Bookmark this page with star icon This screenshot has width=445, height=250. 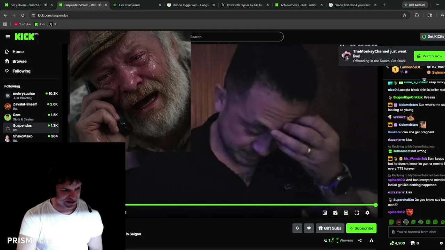click(x=404, y=15)
